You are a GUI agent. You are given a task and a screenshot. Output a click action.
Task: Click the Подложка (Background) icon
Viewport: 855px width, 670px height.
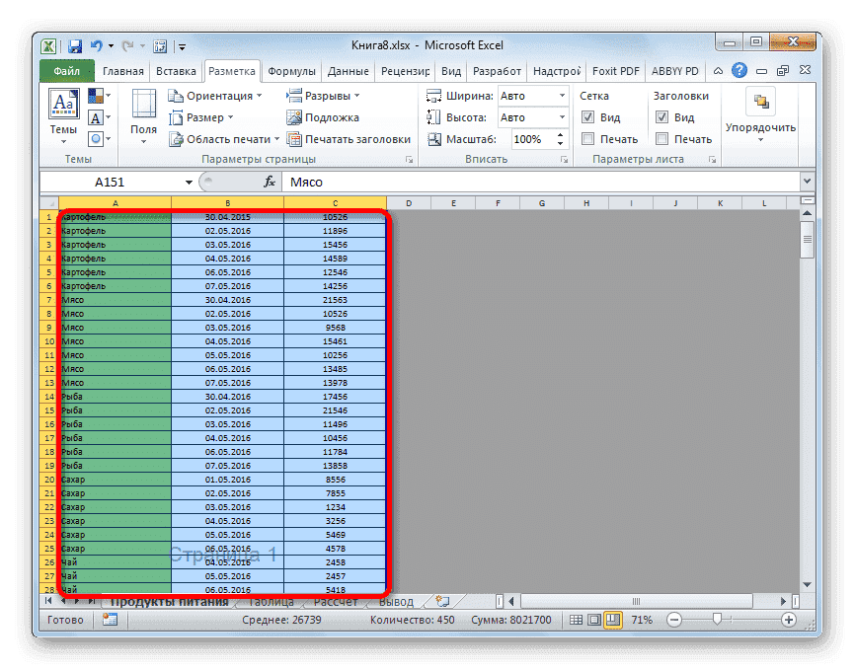(295, 117)
